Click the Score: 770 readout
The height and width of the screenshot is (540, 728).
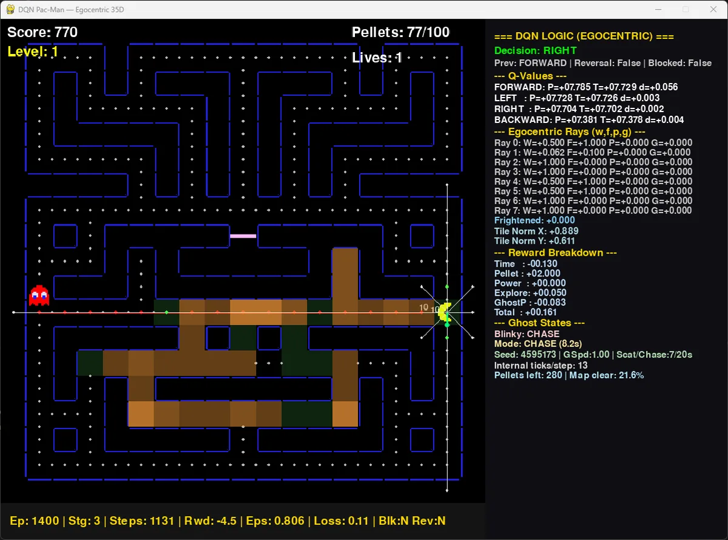[42, 32]
